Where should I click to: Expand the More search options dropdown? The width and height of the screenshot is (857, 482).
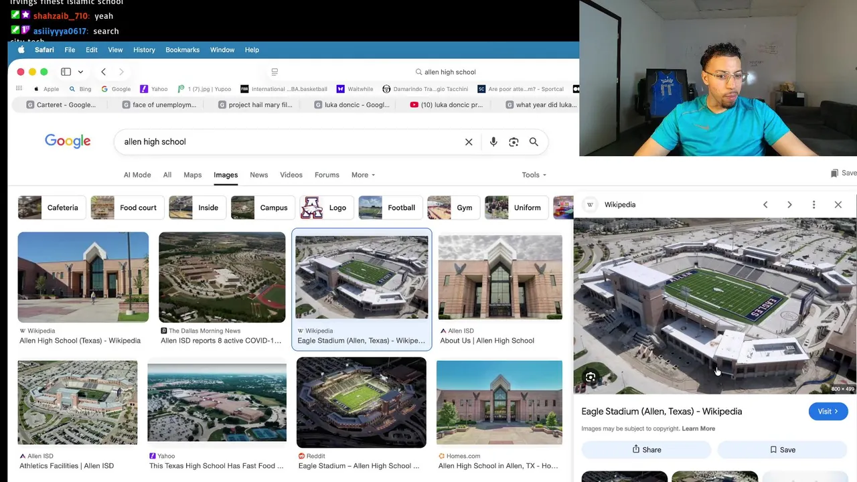[x=364, y=175]
